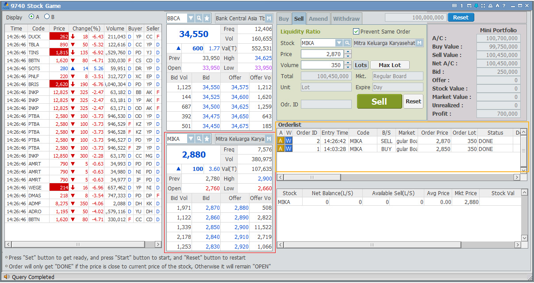This screenshot has height=283, width=534.
Task: Click the search icon next to BBCA
Action: tap(199, 18)
